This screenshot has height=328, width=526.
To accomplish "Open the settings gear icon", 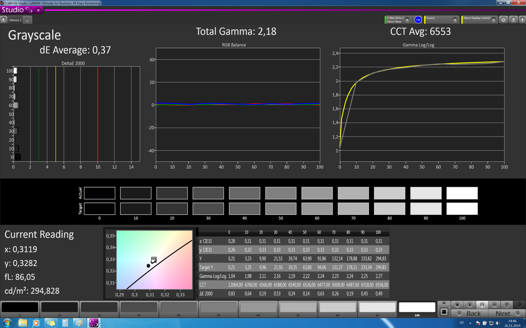I will tap(503, 20).
